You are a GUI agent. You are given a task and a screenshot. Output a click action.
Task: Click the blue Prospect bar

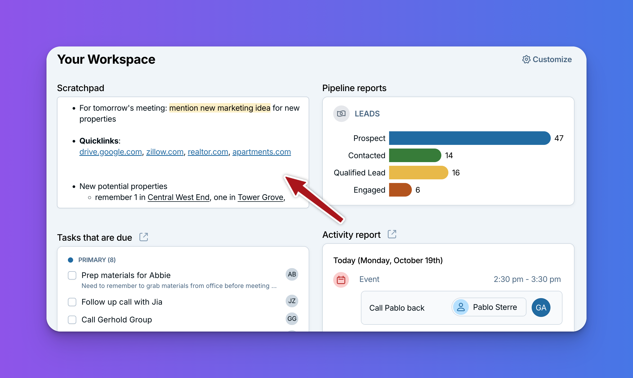[x=470, y=138]
